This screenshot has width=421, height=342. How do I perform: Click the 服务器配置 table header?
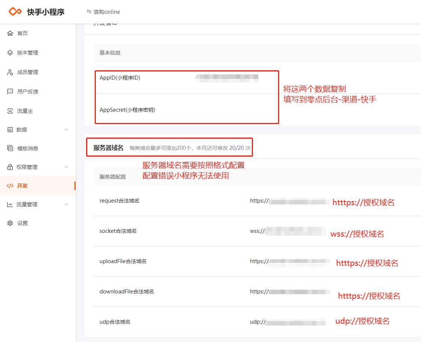tap(113, 177)
